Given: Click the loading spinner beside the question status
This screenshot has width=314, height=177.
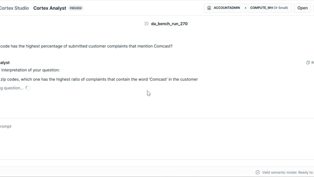Looking at the screenshot, I should [28, 88].
